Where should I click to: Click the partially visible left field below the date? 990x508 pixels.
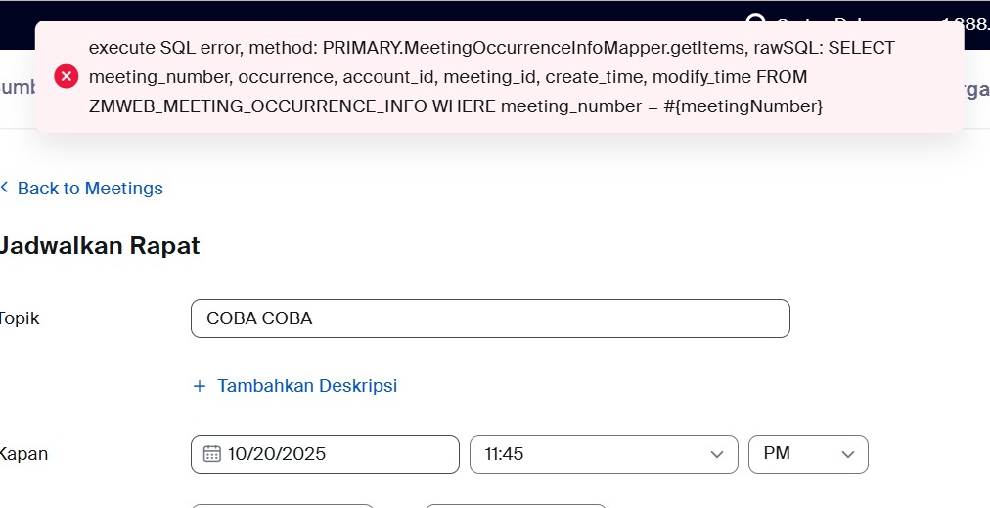282,505
